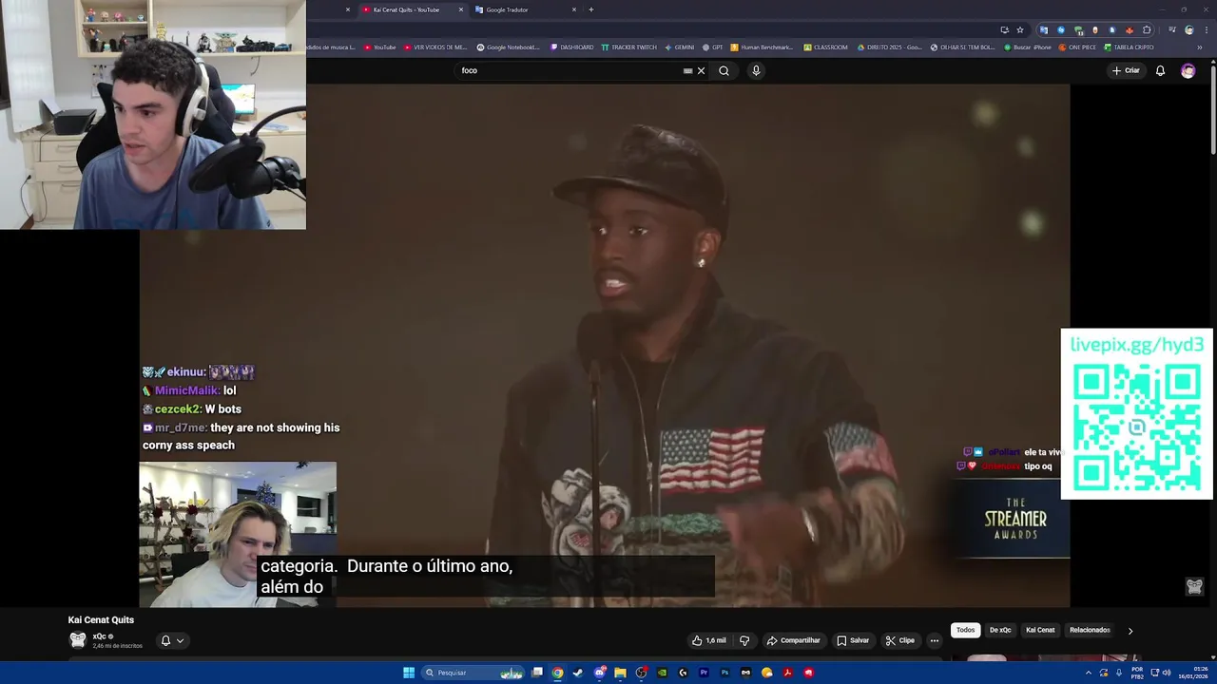The image size is (1217, 684).
Task: Click the video player area
Action: click(x=605, y=345)
